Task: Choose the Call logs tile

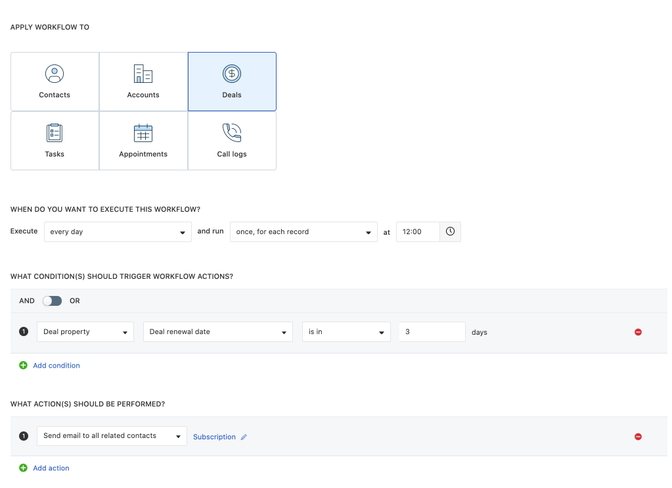Action: point(232,141)
